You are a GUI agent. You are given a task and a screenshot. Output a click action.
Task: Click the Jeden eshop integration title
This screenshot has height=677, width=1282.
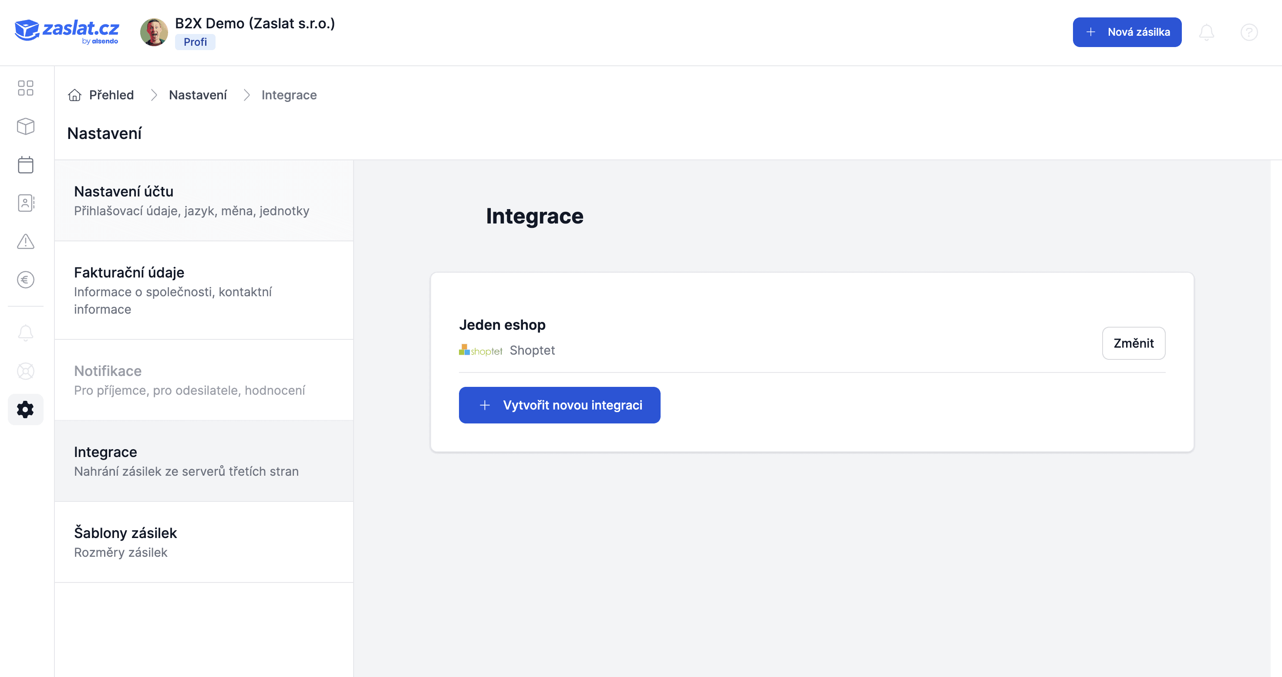click(x=502, y=325)
